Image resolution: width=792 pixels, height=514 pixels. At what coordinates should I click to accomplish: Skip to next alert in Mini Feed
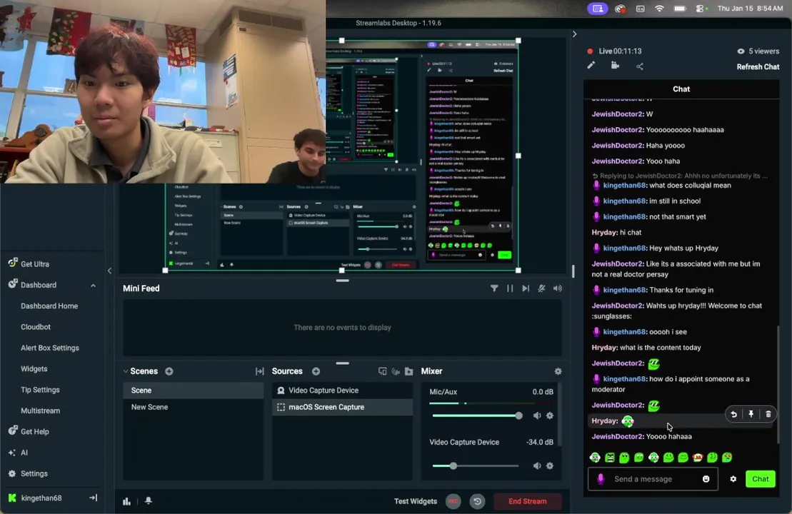[x=526, y=288]
